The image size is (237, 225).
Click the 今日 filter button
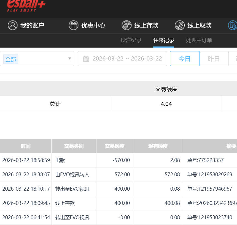184,59
